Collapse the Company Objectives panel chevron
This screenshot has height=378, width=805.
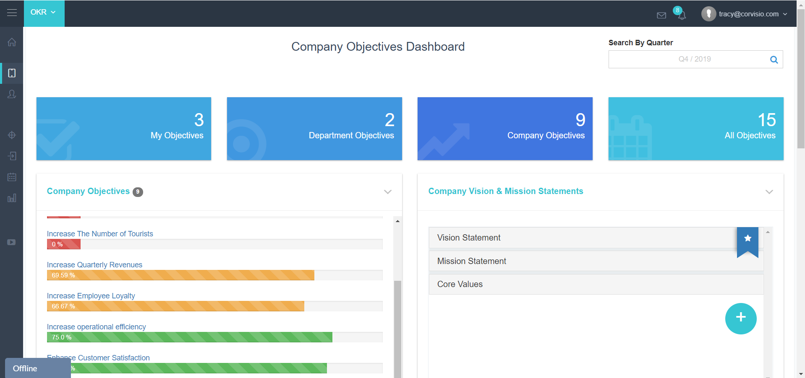click(x=388, y=192)
